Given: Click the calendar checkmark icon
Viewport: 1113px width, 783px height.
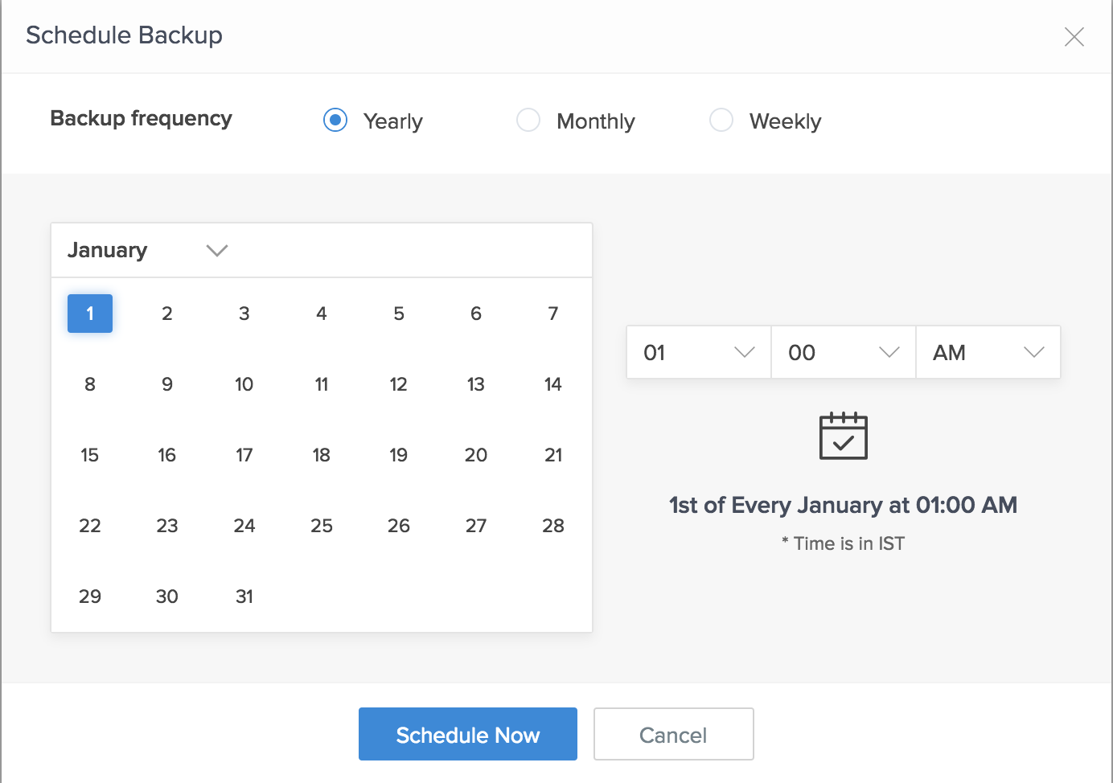Looking at the screenshot, I should (843, 436).
